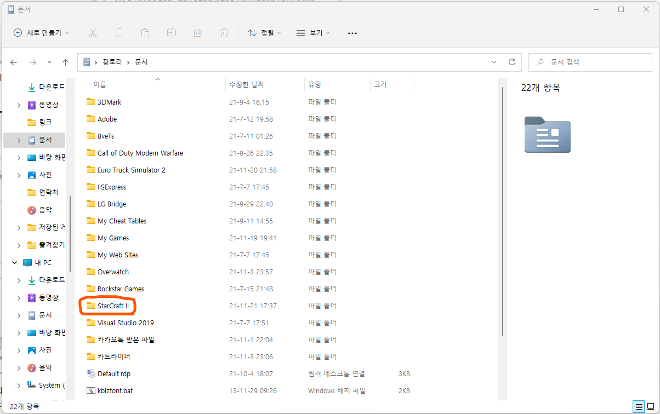Expand the 동영상 tree node at top
The height and width of the screenshot is (414, 660).
click(x=19, y=105)
